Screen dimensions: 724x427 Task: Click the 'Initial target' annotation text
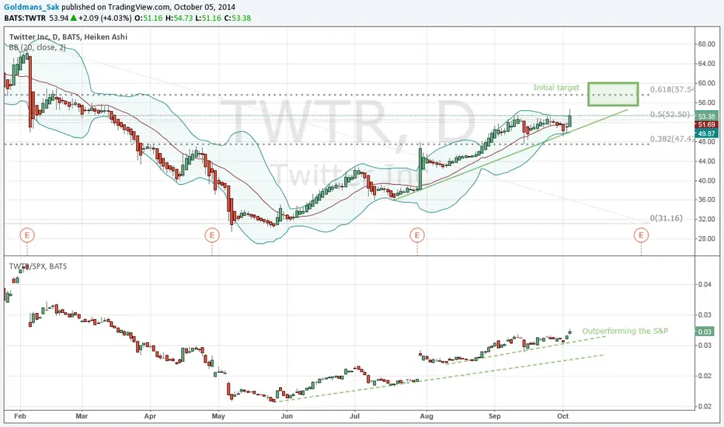556,87
